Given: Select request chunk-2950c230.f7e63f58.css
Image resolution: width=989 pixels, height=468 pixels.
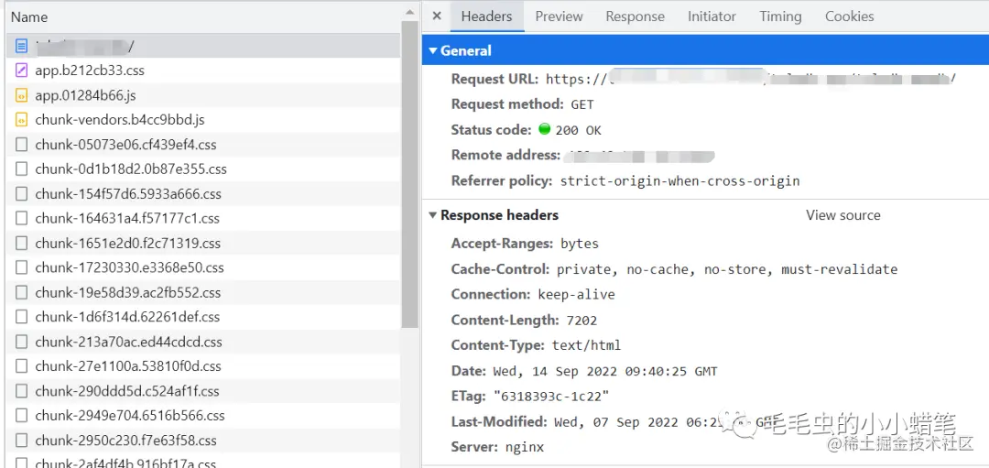Looking at the screenshot, I should 202,441.
